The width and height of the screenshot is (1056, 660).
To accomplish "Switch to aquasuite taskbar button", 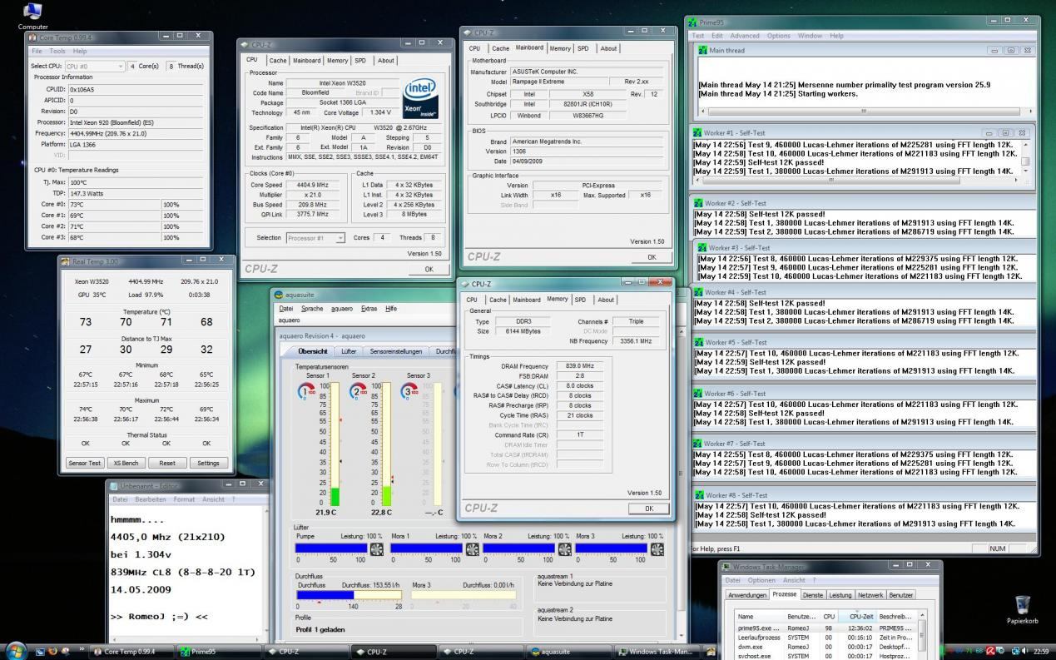I will pos(571,652).
